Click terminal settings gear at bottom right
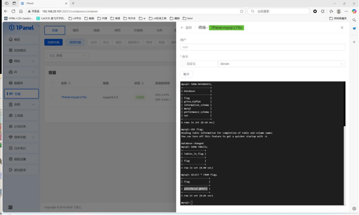This screenshot has height=215, width=359. point(354,209)
